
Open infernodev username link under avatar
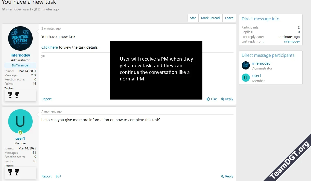point(20,55)
